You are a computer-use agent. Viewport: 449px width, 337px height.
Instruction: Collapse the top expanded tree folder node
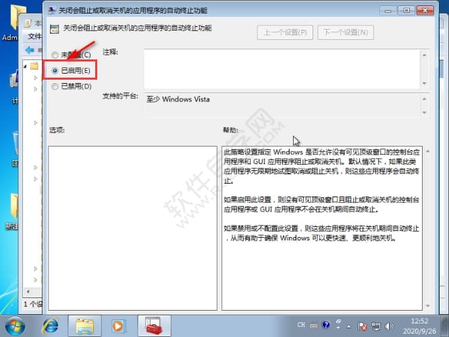tap(26, 66)
